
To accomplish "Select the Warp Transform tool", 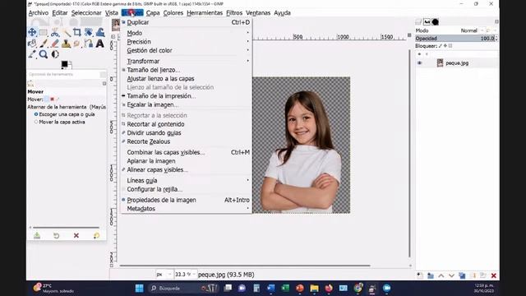I will pos(100,33).
